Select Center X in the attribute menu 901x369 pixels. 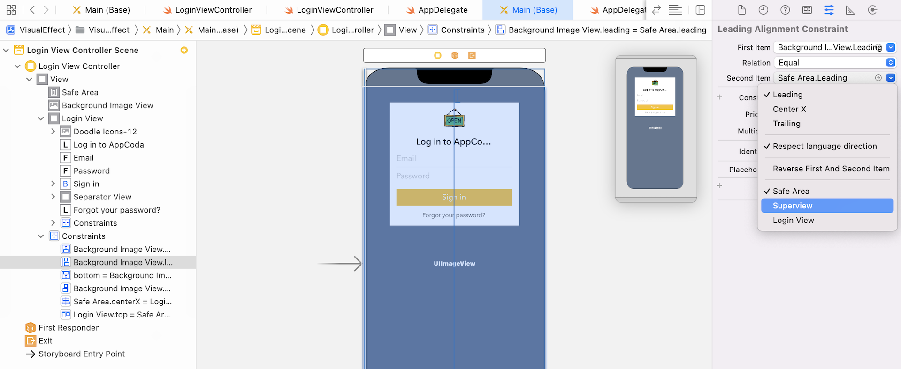789,109
